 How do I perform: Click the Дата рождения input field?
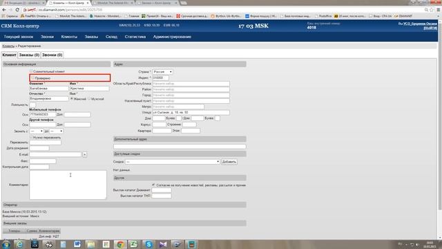pyautogui.click(x=39, y=148)
